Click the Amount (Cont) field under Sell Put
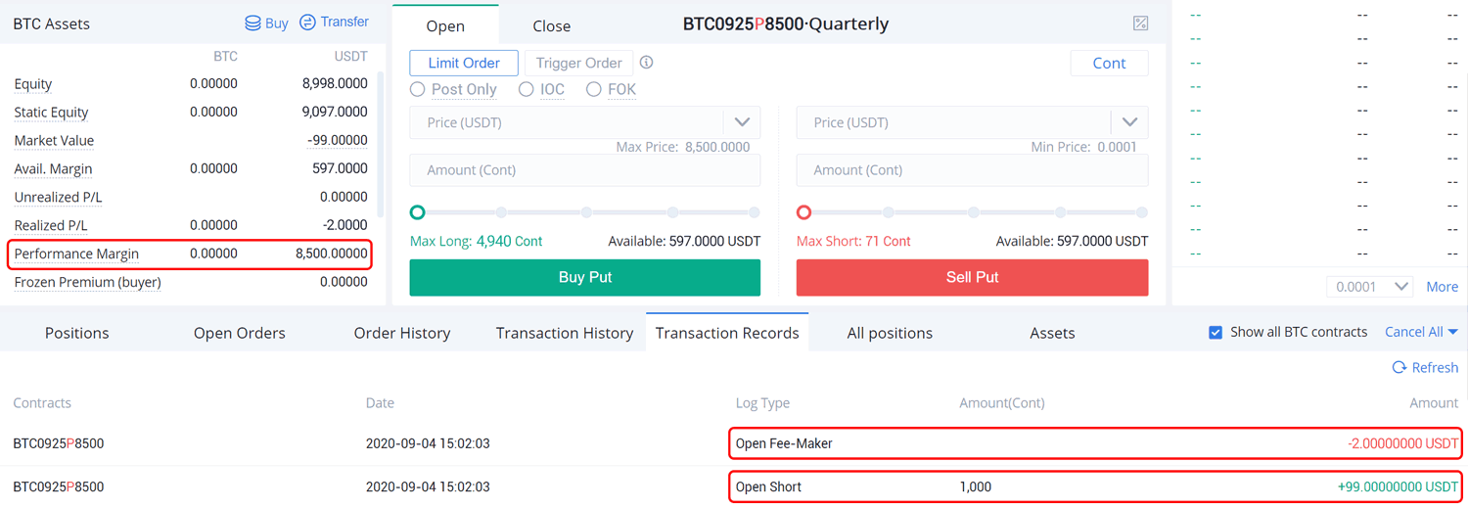The height and width of the screenshot is (508, 1468). [972, 170]
